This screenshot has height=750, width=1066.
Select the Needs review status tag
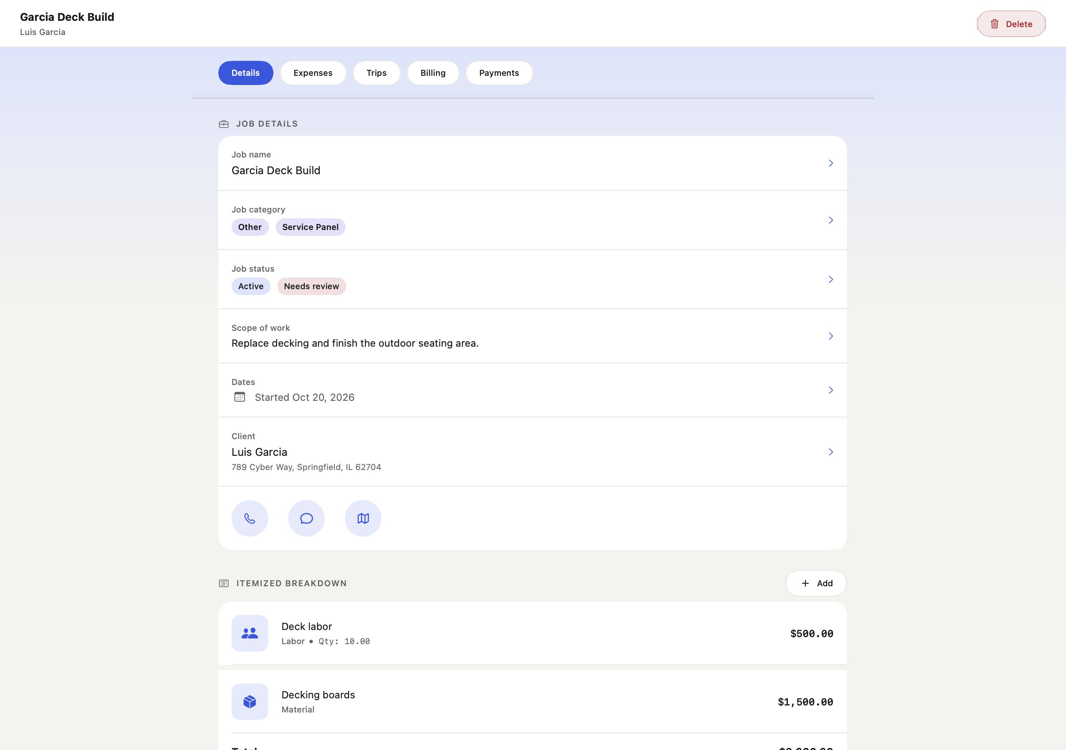311,286
